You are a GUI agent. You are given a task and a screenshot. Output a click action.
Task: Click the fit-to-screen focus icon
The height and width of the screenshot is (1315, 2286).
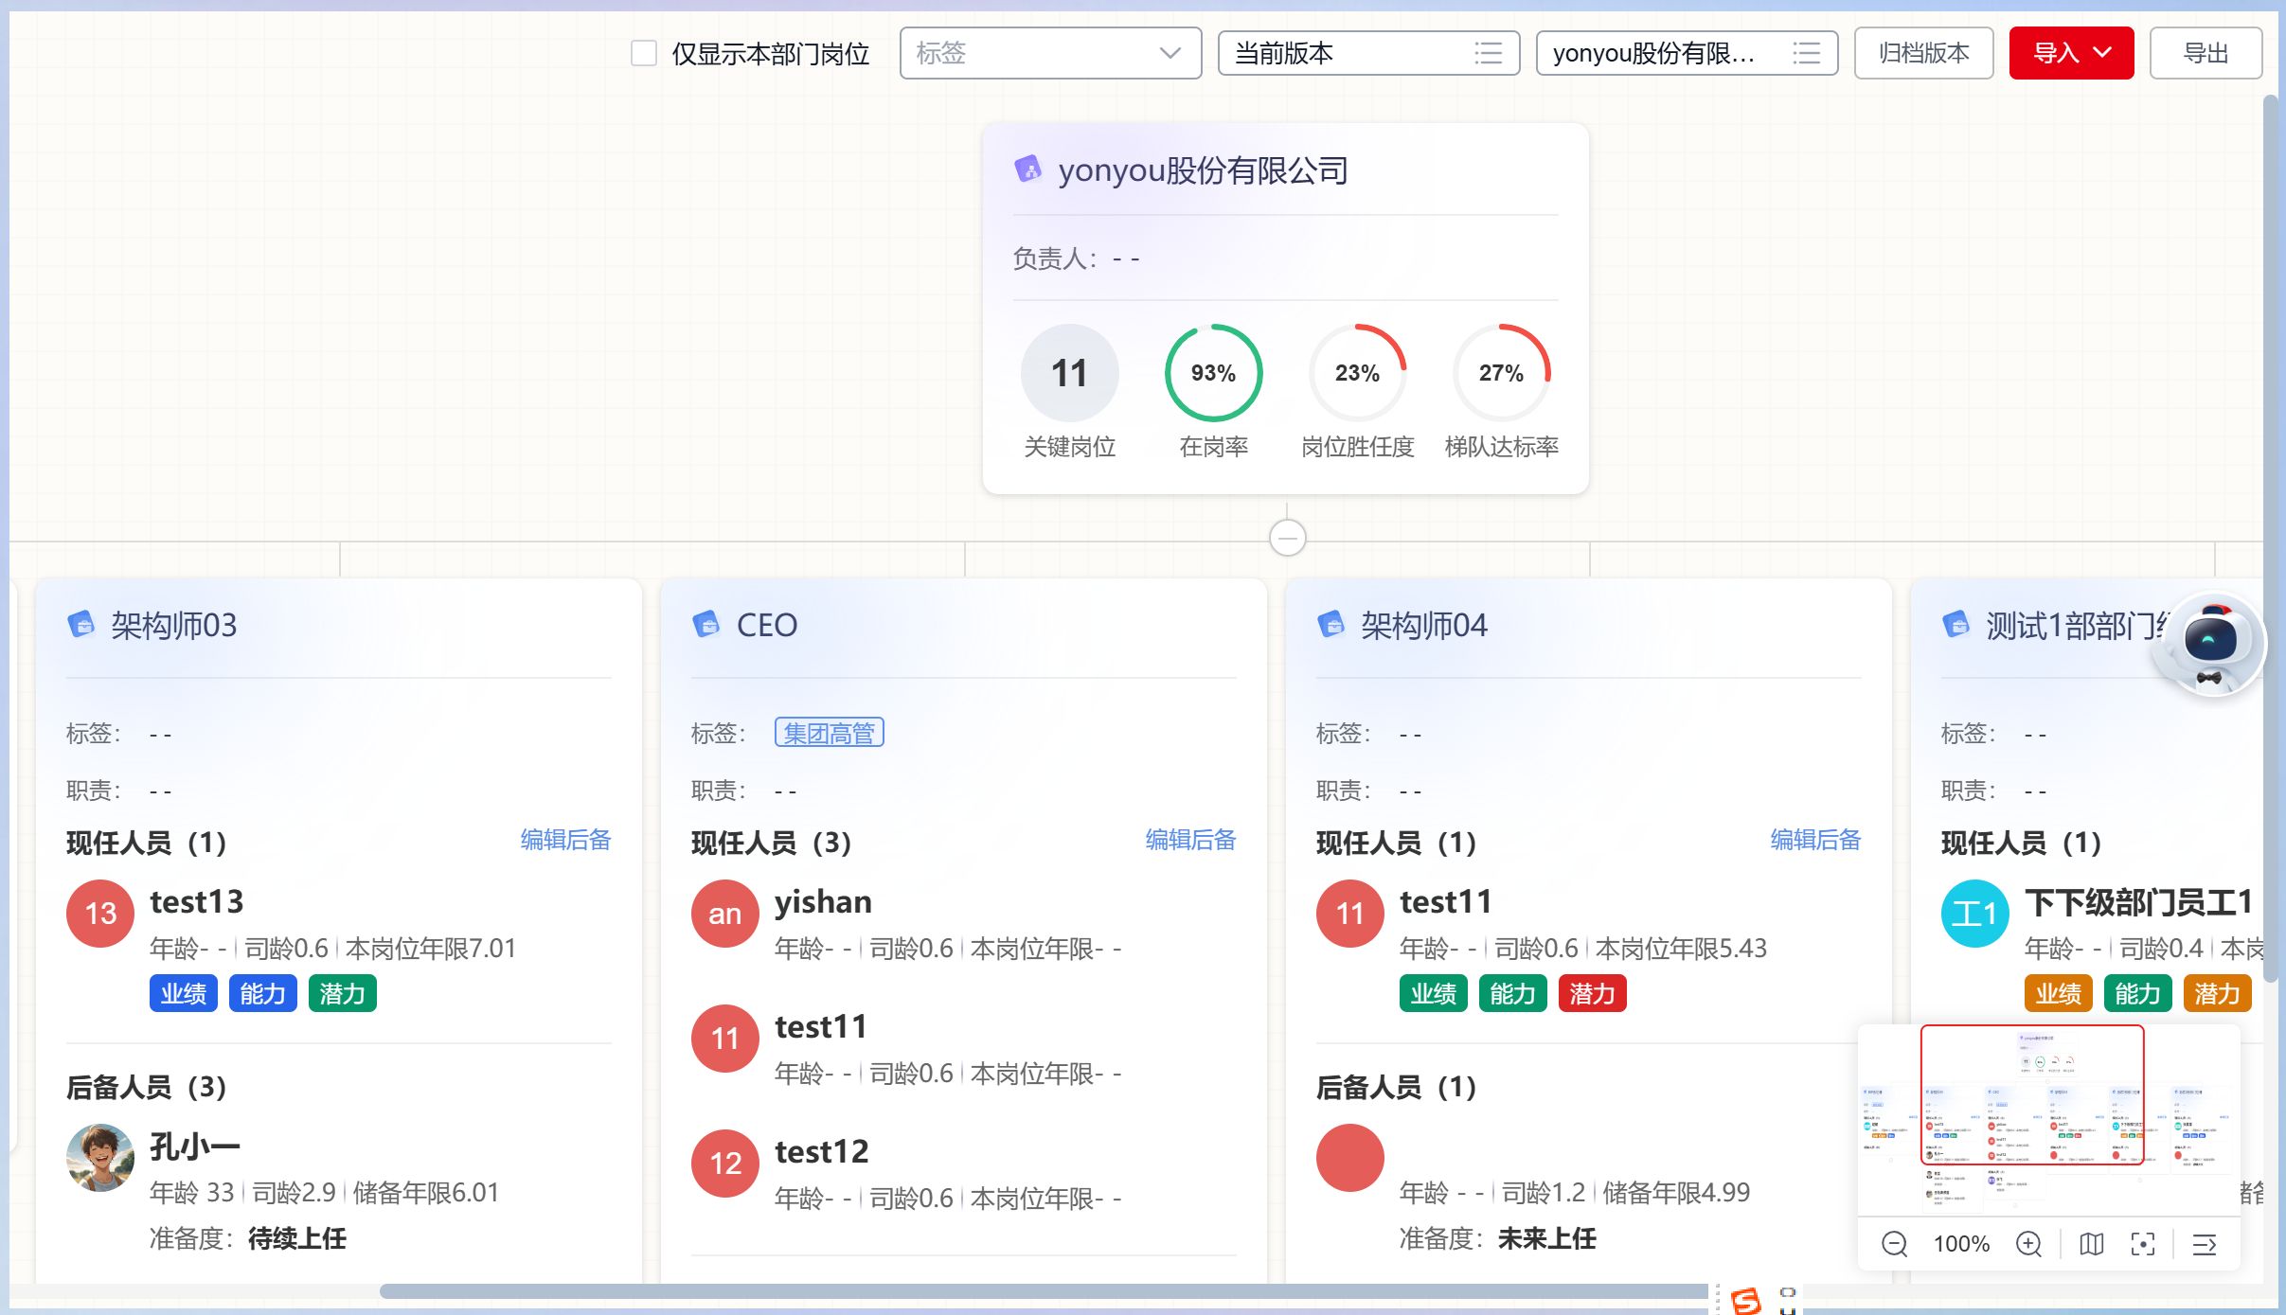[x=2142, y=1244]
